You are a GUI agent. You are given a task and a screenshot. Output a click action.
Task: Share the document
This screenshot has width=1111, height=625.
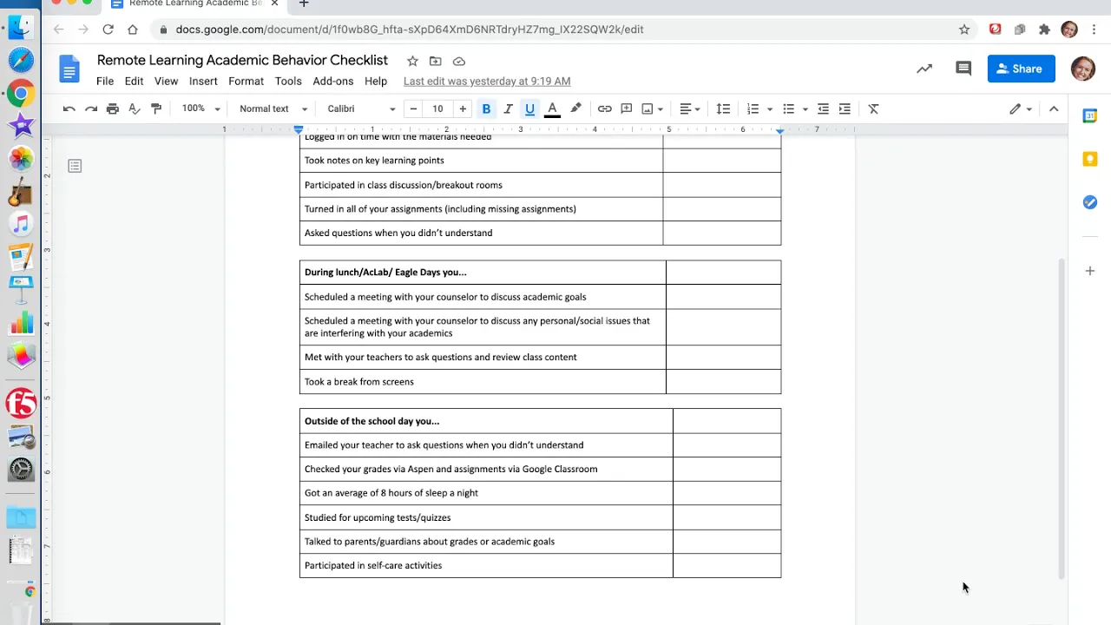tap(1021, 69)
